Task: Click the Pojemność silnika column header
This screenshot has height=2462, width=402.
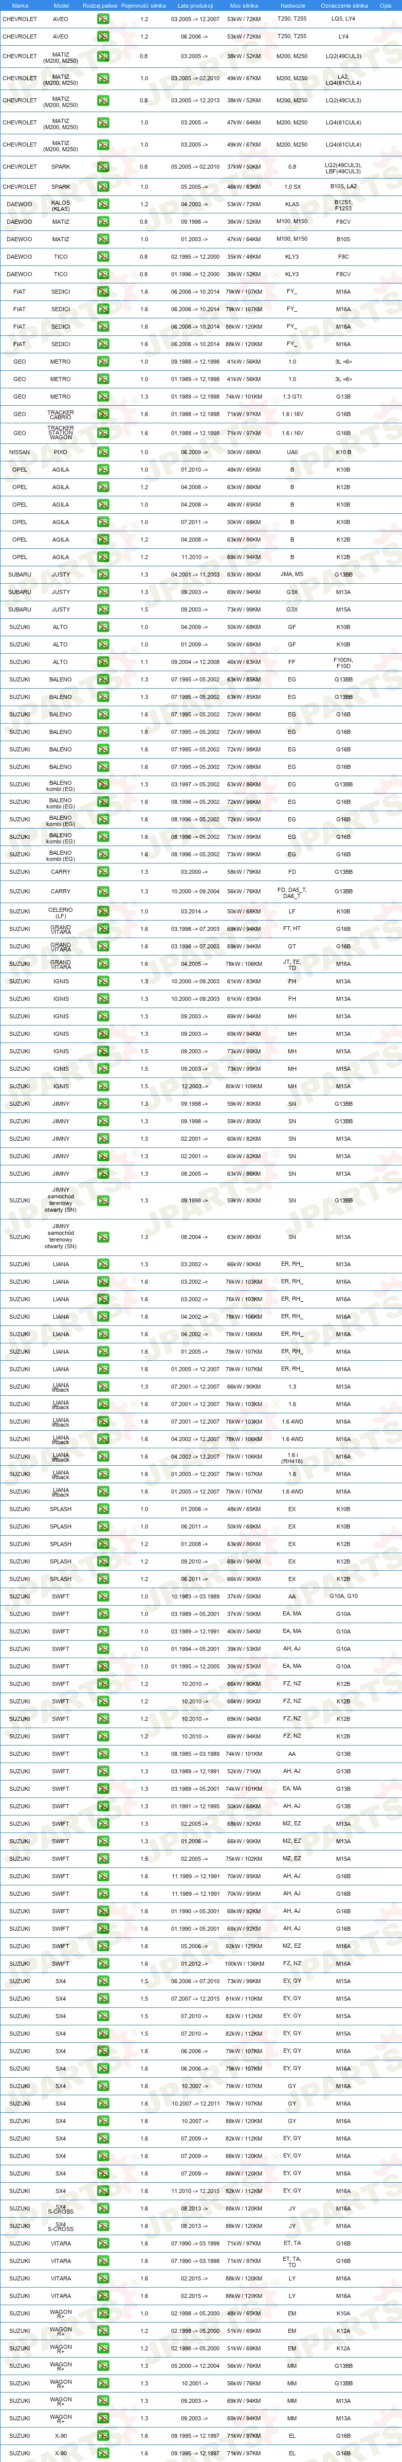Action: pyautogui.click(x=144, y=5)
